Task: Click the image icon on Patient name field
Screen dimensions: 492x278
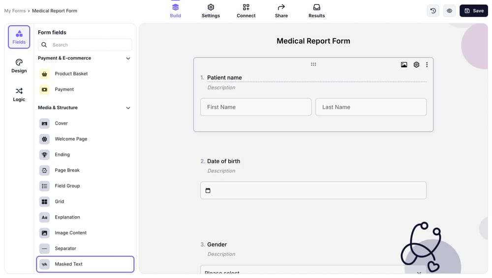Action: coord(404,65)
